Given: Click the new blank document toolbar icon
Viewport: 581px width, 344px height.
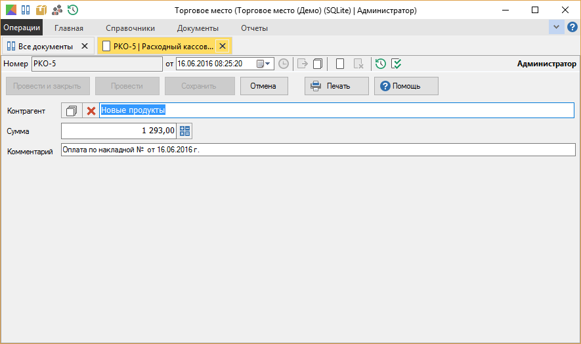Looking at the screenshot, I should coord(340,64).
